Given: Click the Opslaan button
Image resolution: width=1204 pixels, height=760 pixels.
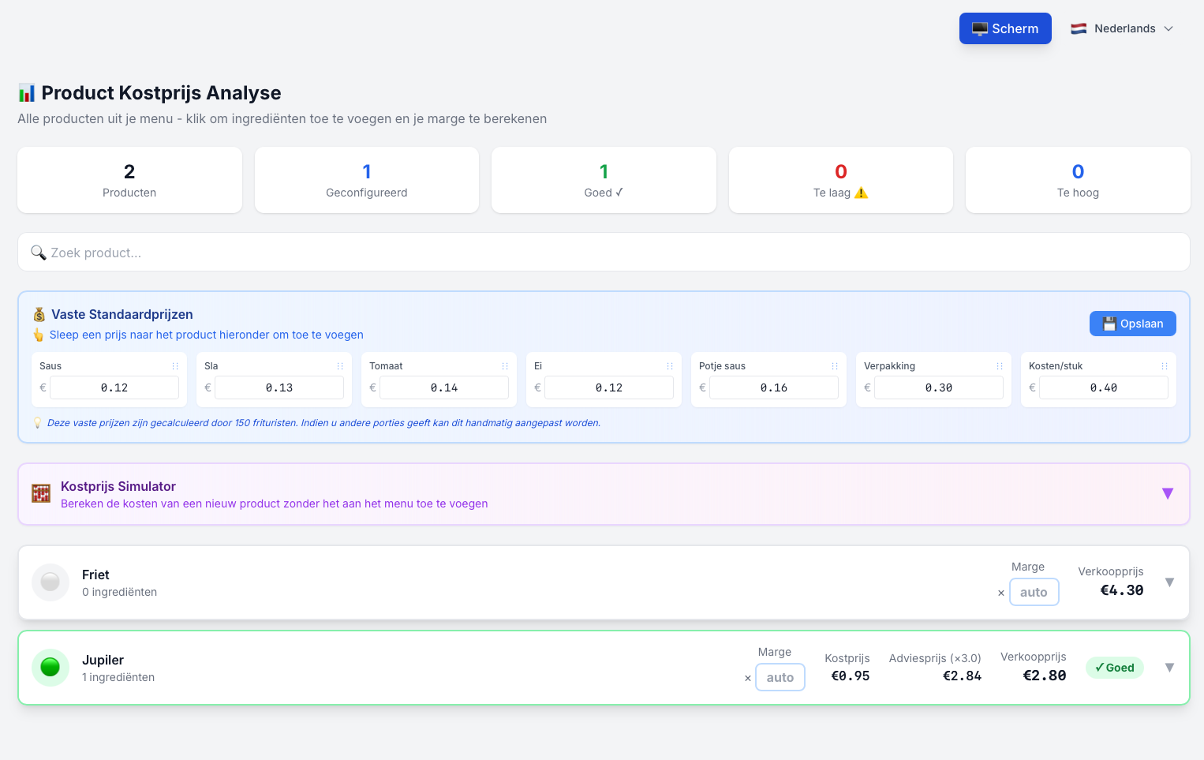Looking at the screenshot, I should pyautogui.click(x=1132, y=324).
